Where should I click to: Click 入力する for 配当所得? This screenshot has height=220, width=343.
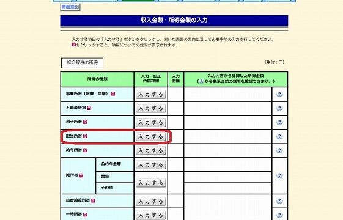[x=151, y=136]
